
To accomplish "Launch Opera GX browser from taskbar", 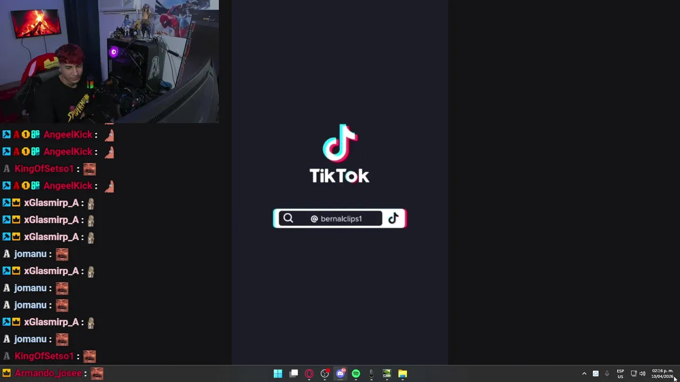I will tap(309, 374).
